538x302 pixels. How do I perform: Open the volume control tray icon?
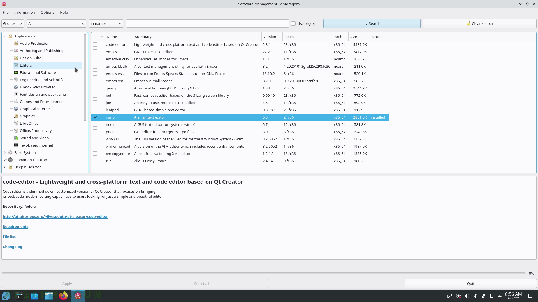pos(467,296)
